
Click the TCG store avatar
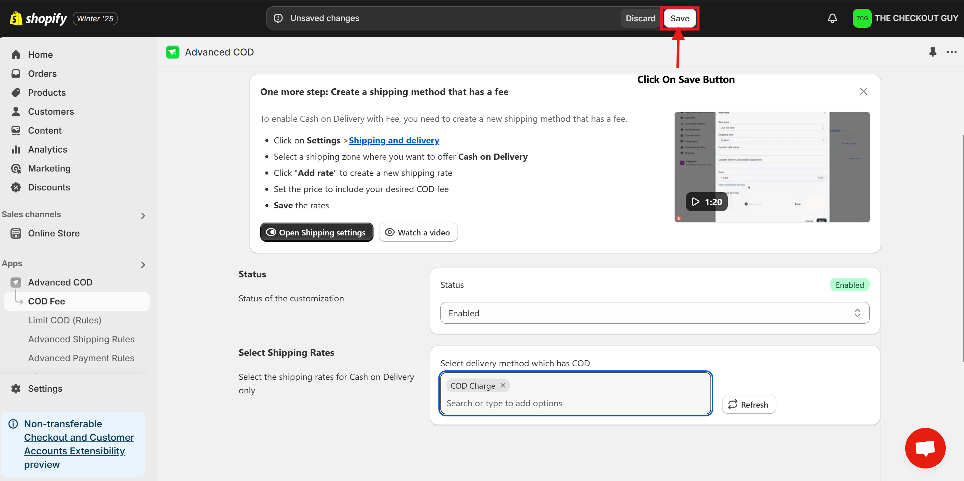click(862, 18)
